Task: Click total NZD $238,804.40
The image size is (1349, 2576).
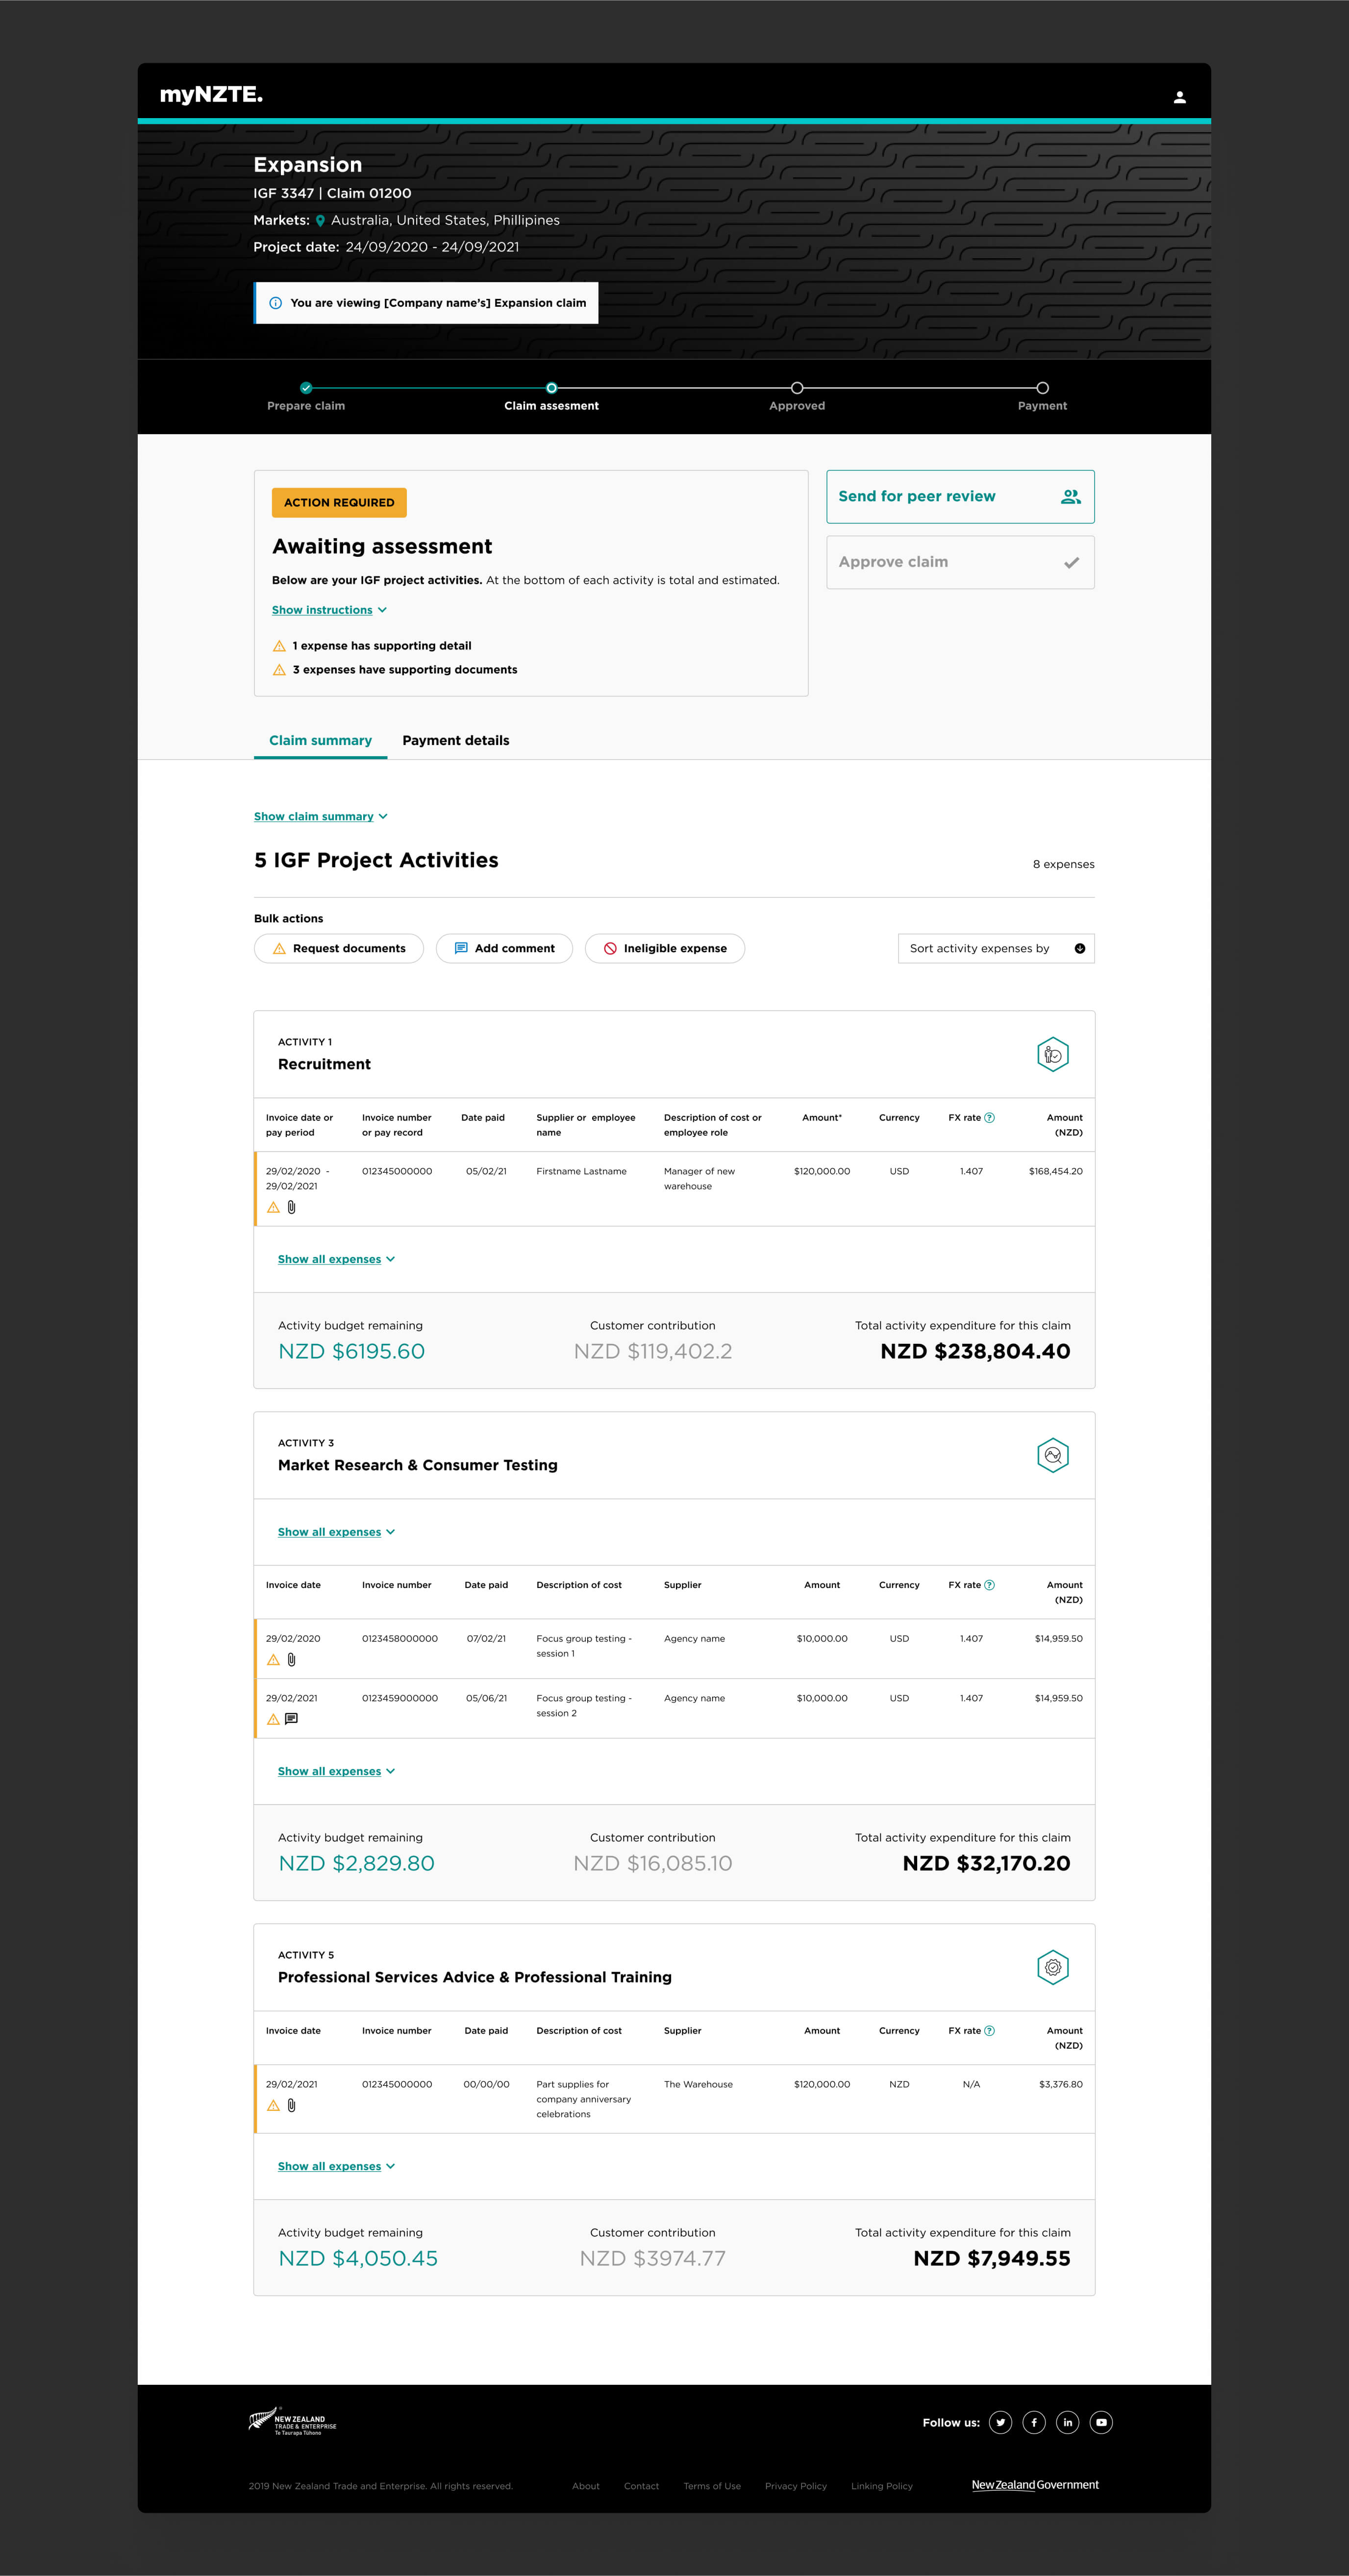Action: [975, 1352]
